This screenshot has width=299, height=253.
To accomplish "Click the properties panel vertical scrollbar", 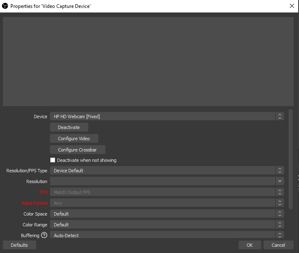I will [291, 159].
